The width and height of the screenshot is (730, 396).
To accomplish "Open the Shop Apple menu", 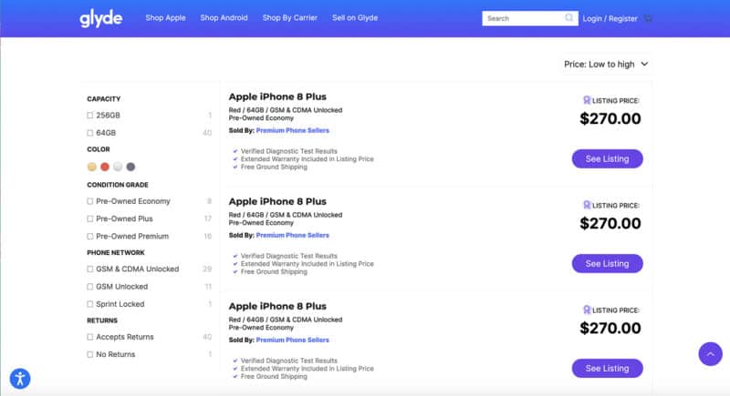I will [x=165, y=18].
